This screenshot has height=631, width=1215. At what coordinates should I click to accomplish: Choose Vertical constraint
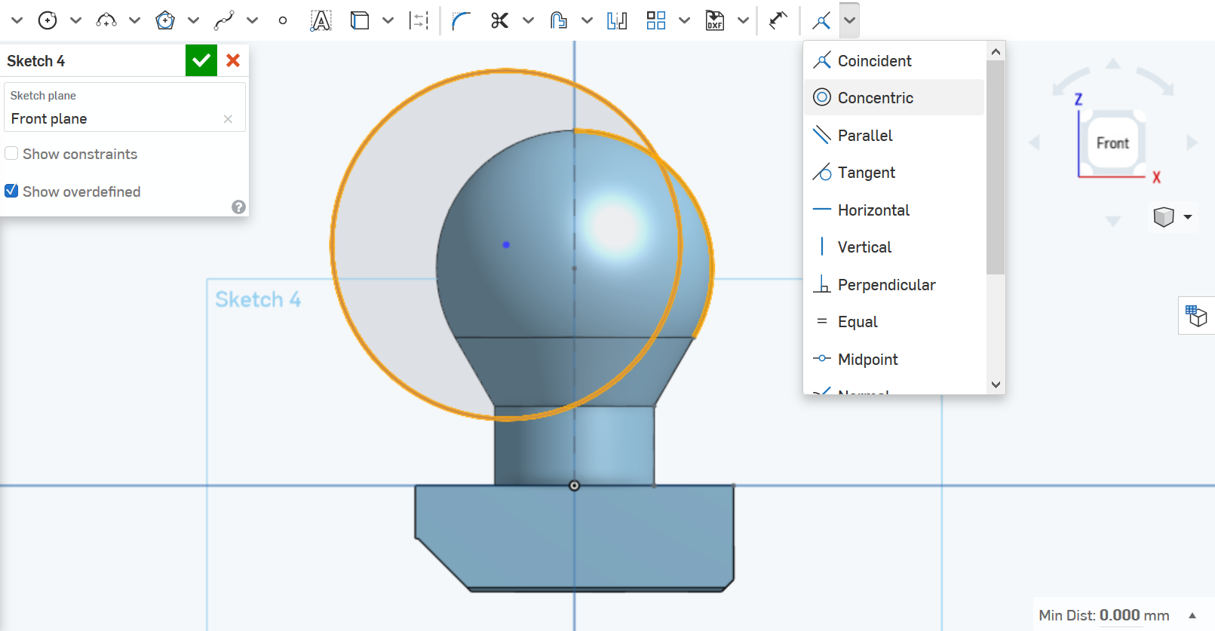point(894,247)
